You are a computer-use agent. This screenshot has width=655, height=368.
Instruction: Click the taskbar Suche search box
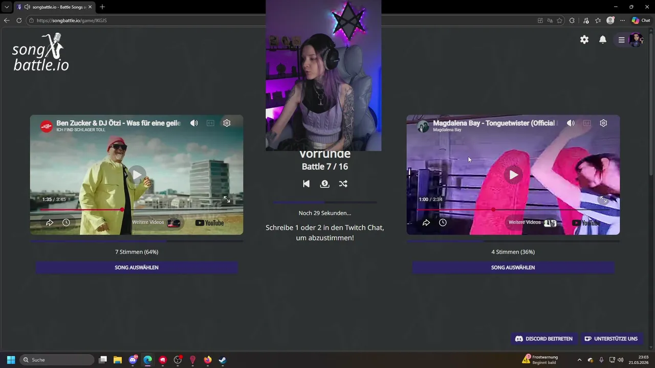pyautogui.click(x=57, y=360)
